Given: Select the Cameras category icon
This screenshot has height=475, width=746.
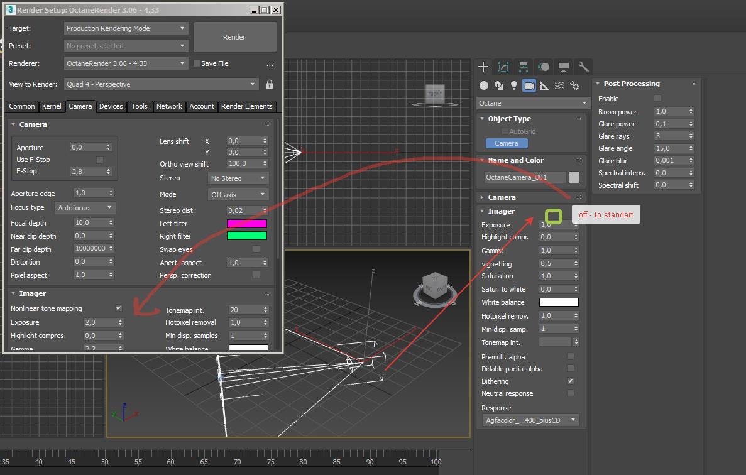Looking at the screenshot, I should pyautogui.click(x=529, y=85).
